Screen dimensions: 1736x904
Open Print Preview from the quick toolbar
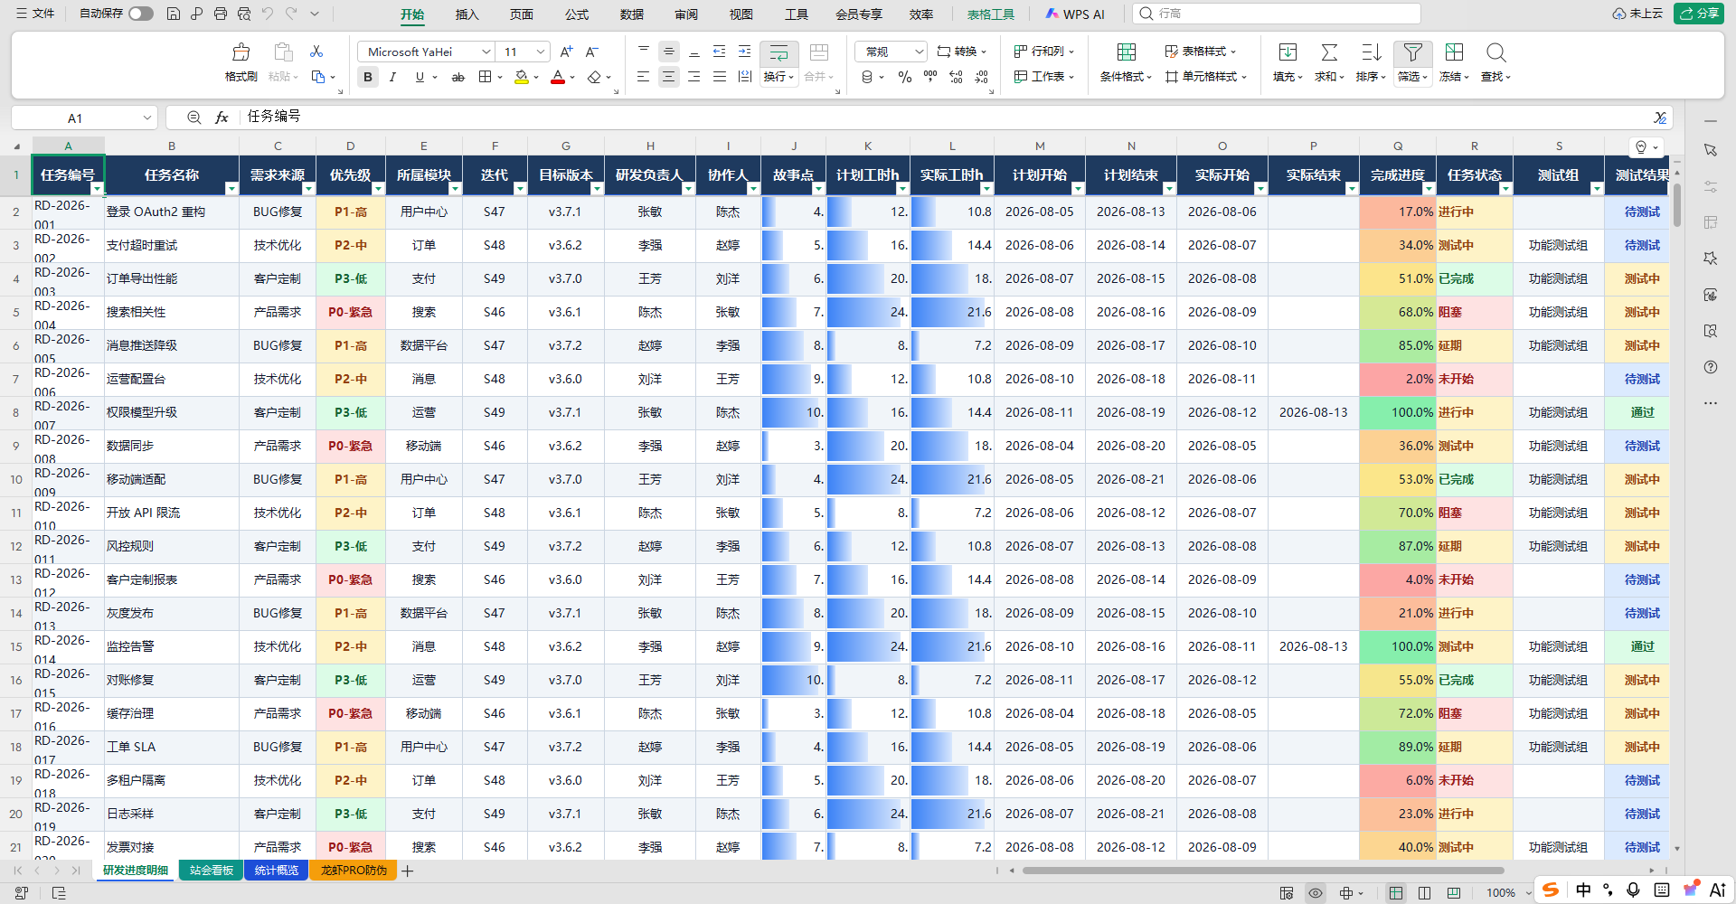(244, 14)
